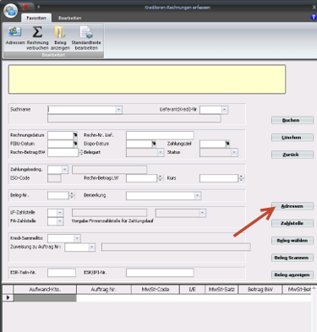
Task: Click the Beleg anzeigen button on right
Action: pos(292,275)
